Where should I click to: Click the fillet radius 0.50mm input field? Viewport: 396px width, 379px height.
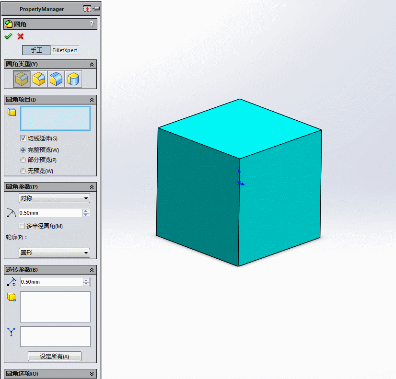click(50, 213)
